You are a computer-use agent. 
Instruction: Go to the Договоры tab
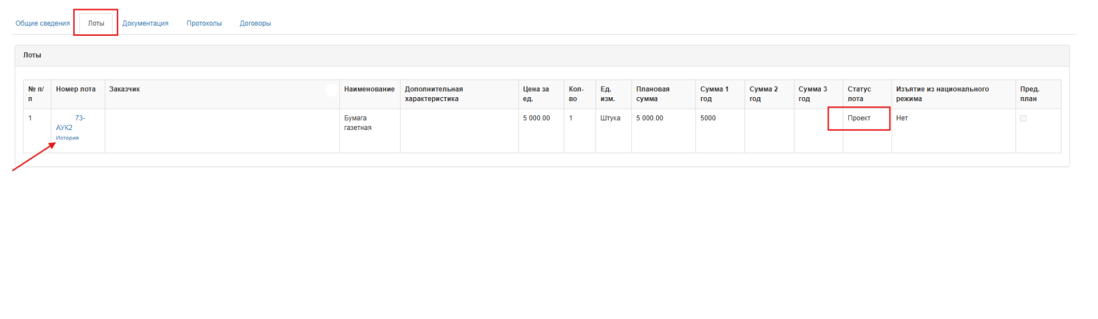tap(255, 24)
